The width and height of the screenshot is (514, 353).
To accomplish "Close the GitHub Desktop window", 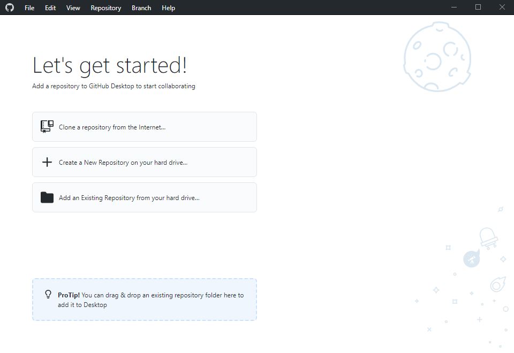I will [502, 7].
